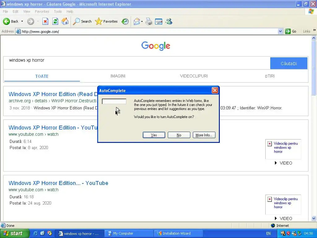This screenshot has width=317, height=238.
Task: Click the red security shield tray icon
Action: (289, 233)
